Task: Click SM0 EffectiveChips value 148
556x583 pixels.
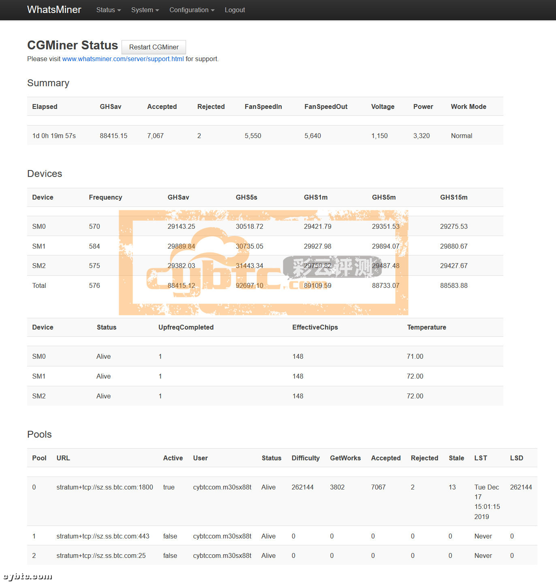Action: click(x=298, y=356)
